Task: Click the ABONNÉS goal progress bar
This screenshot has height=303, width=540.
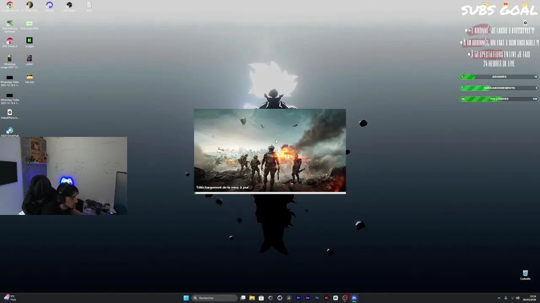Action: point(499,77)
